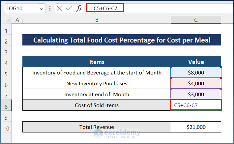Select row 8 header
The image size is (234, 144).
point(6,105)
